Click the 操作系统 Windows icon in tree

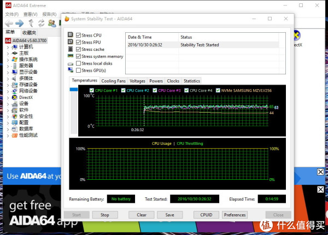click(x=14, y=60)
